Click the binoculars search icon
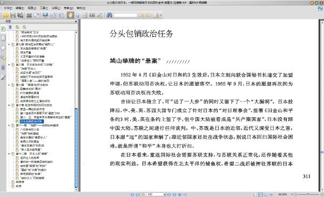This screenshot has height=197, width=324. tap(109, 15)
